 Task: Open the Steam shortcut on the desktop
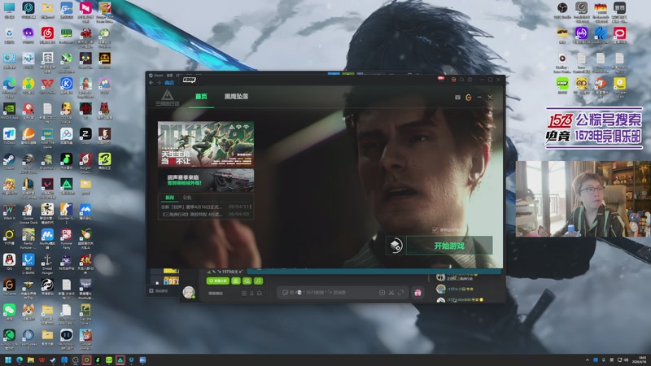(x=9, y=160)
